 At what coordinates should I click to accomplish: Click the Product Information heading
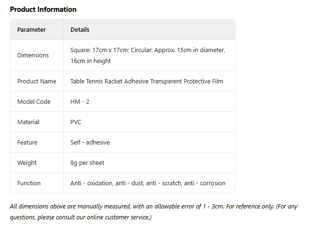[x=43, y=9]
